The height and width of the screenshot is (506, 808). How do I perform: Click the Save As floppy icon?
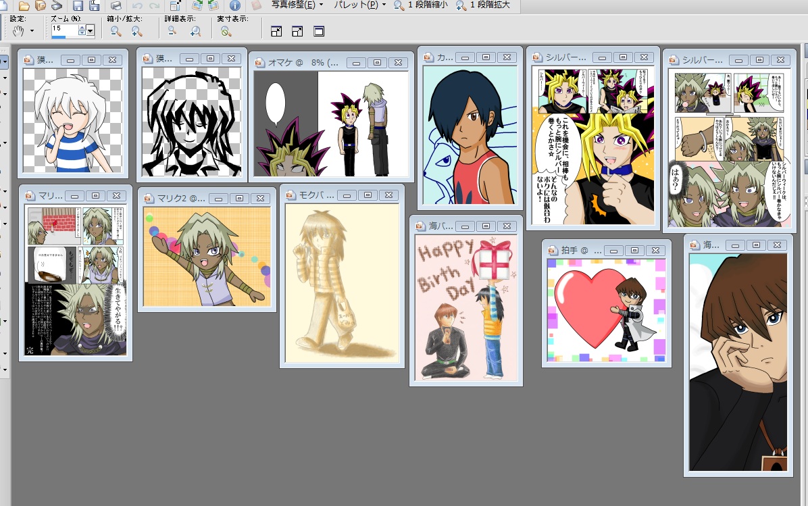click(x=95, y=5)
